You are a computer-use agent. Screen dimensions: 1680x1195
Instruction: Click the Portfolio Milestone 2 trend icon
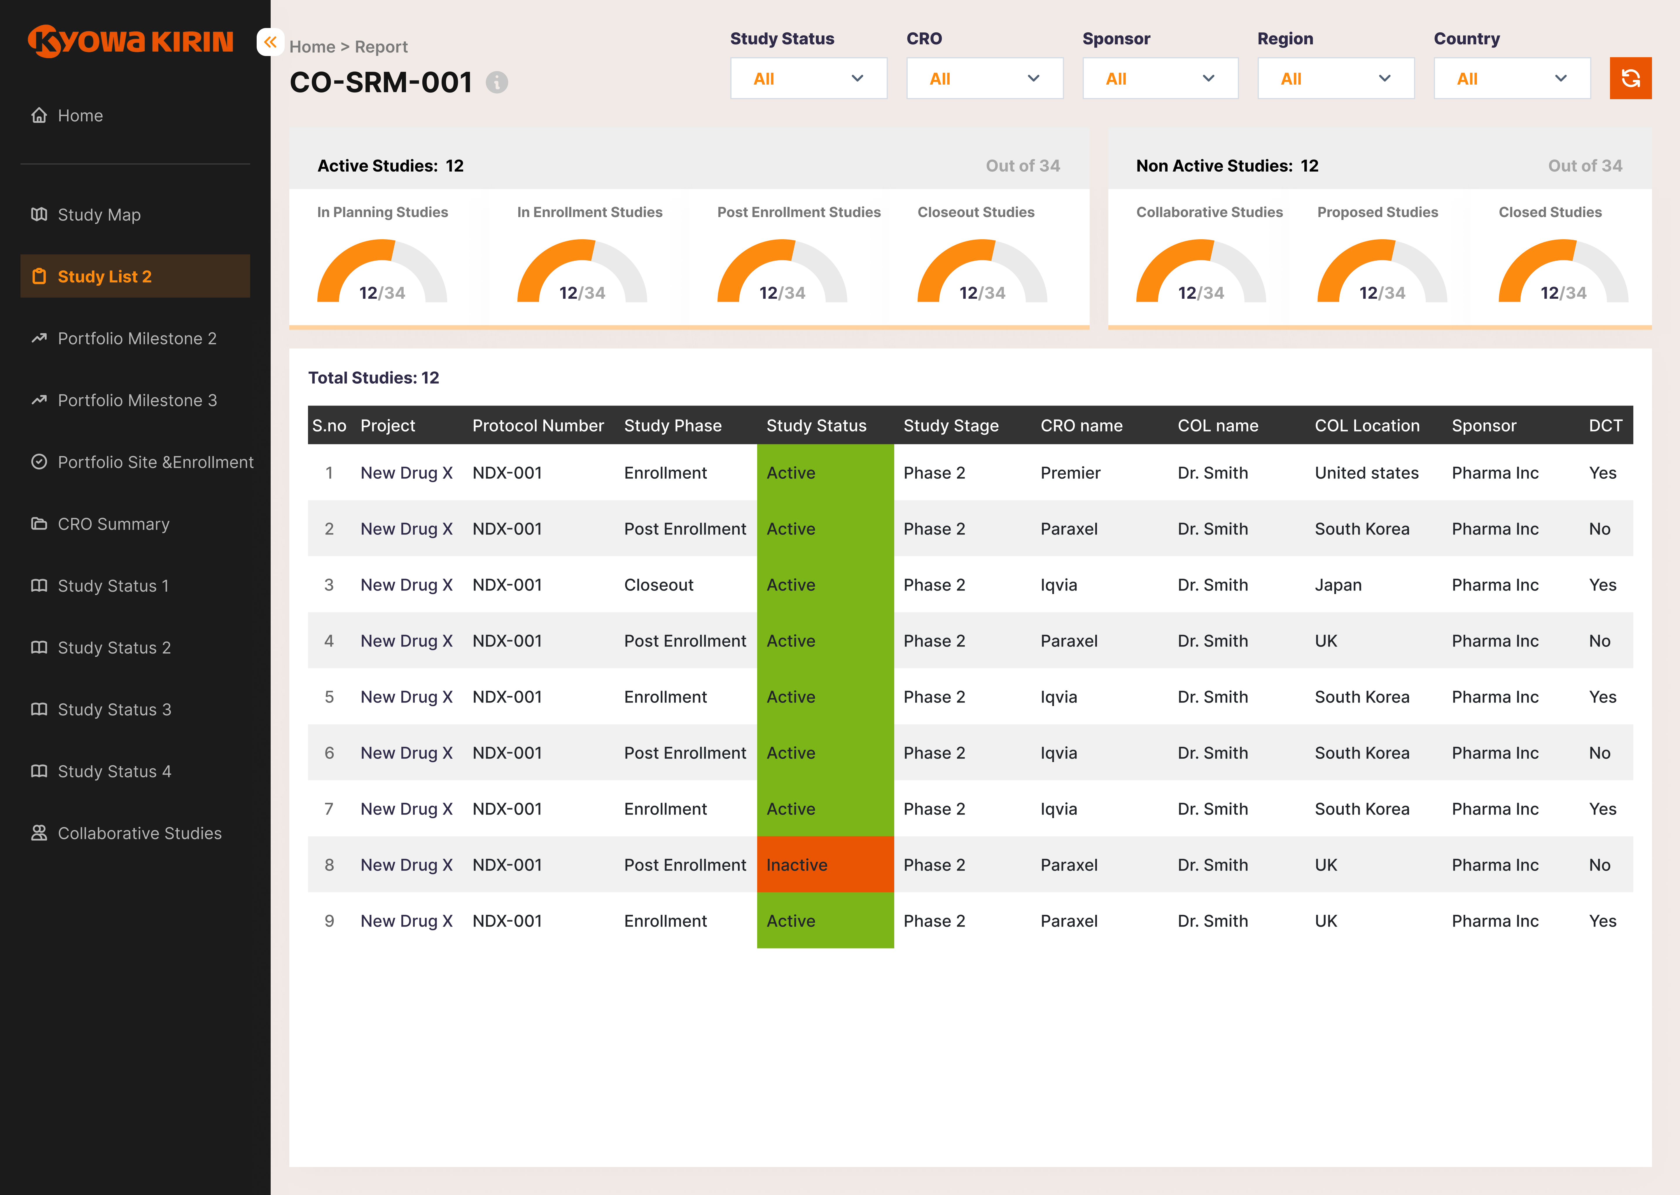pos(39,338)
